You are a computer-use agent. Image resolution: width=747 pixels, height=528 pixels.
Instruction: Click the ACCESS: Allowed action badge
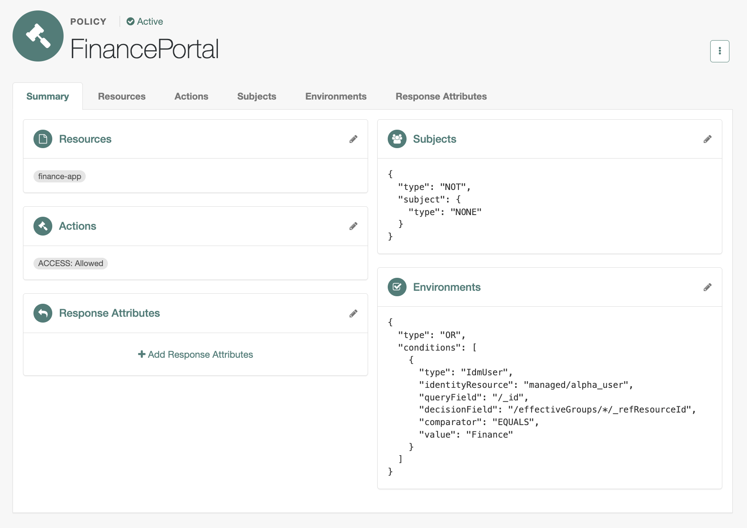(x=70, y=264)
